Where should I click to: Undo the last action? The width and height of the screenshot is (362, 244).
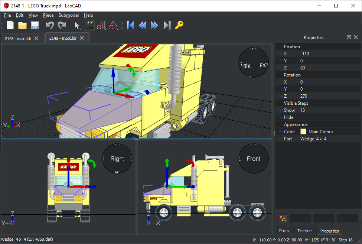point(49,25)
